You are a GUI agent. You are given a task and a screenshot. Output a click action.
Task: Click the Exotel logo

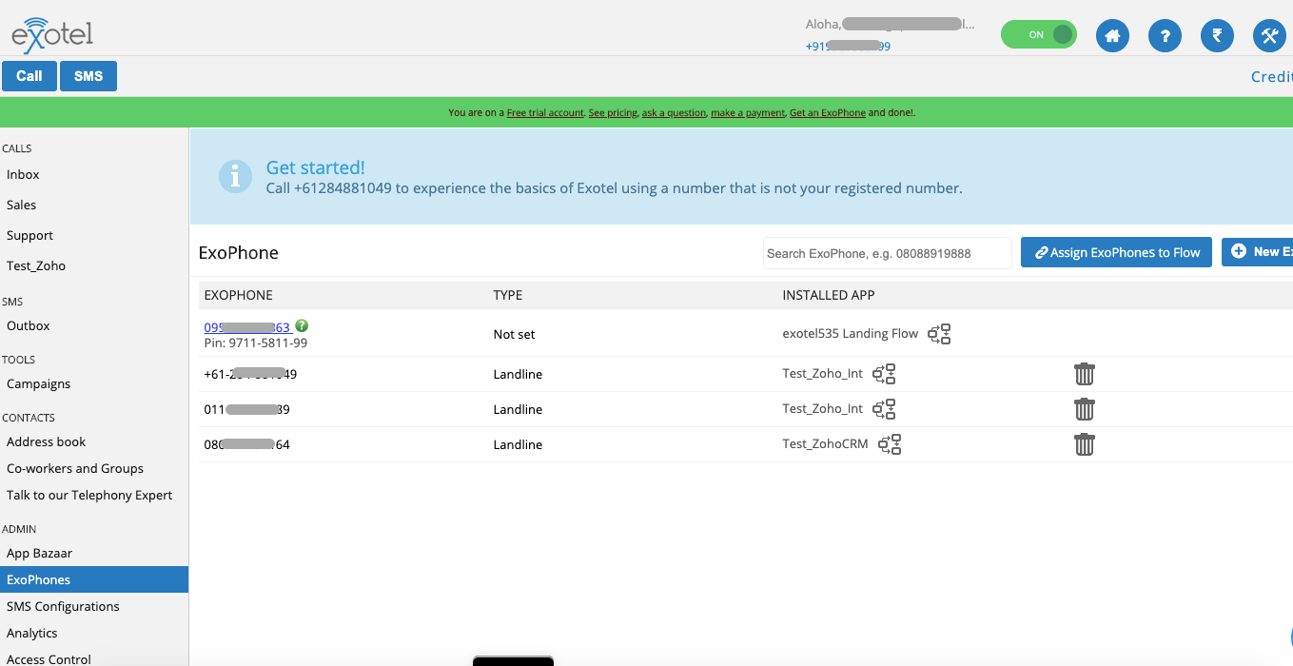[52, 33]
